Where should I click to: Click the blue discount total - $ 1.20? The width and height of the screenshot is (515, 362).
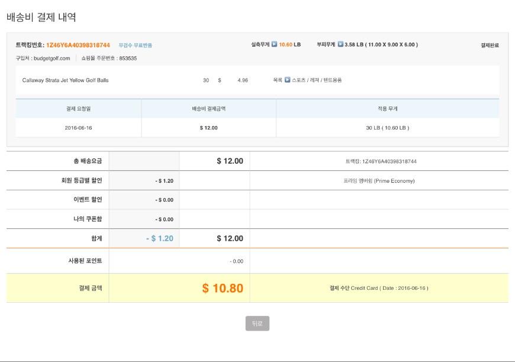159,238
